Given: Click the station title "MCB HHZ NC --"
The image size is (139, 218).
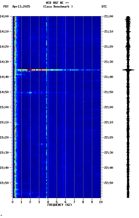Looking at the screenshot, I should pyautogui.click(x=57, y=3).
